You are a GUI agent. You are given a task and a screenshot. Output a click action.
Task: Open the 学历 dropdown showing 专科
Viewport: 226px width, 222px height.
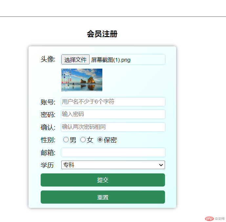click(113, 165)
